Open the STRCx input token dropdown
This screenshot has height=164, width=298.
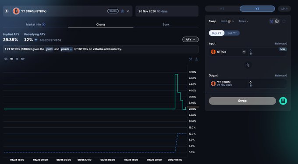tap(228, 52)
